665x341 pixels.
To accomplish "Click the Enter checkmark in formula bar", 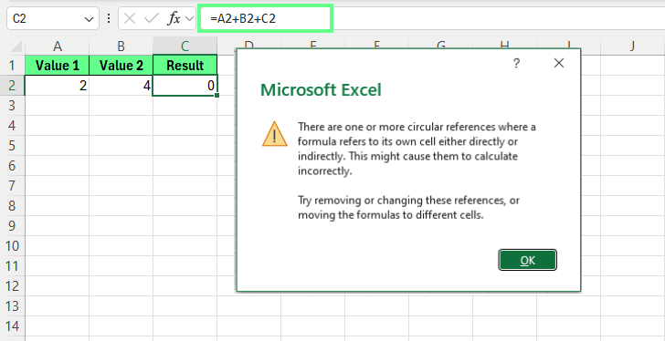I will [x=151, y=18].
